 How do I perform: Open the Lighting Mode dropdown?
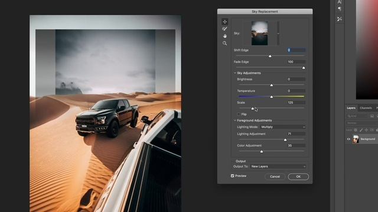pos(283,127)
